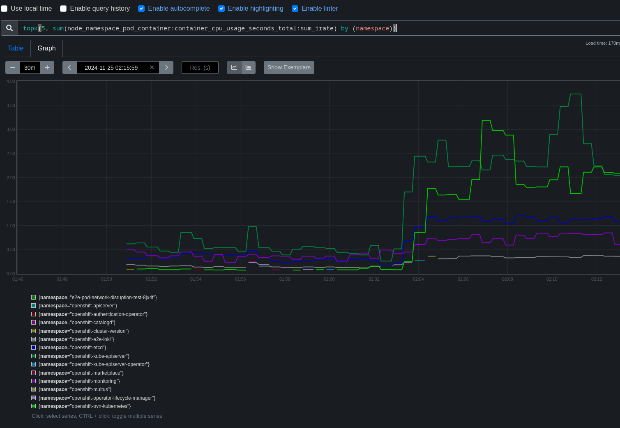Uncheck the Enable linter option
Viewport: 620px width, 428px height.
point(295,9)
